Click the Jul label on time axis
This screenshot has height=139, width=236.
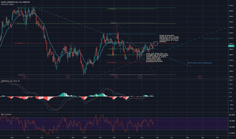coord(171,137)
